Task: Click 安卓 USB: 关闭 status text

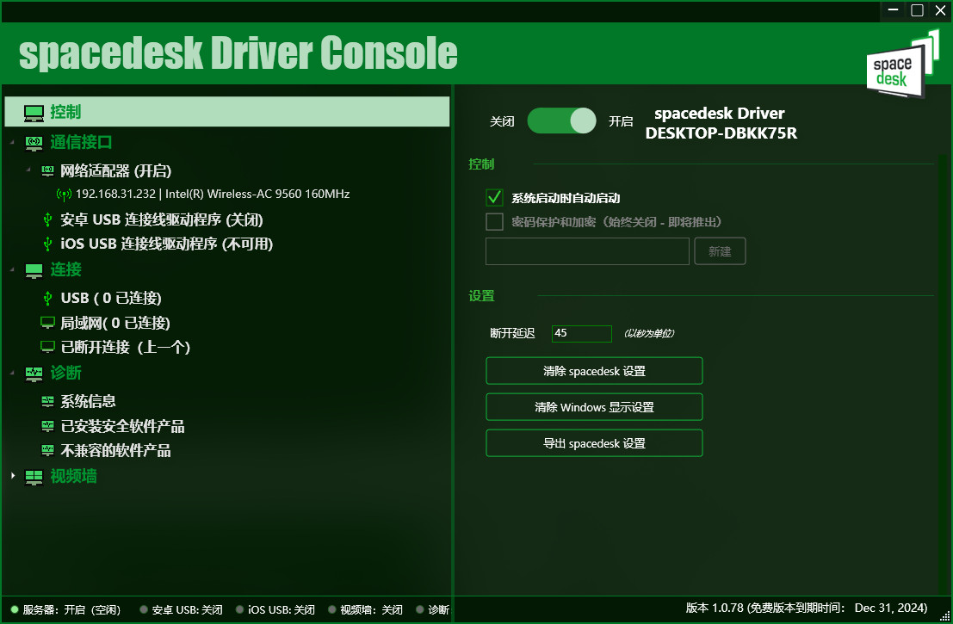Action: point(187,609)
